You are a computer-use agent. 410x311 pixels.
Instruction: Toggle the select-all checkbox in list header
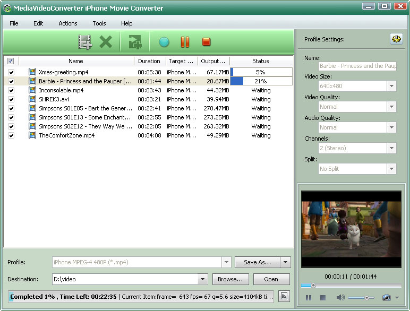[11, 61]
